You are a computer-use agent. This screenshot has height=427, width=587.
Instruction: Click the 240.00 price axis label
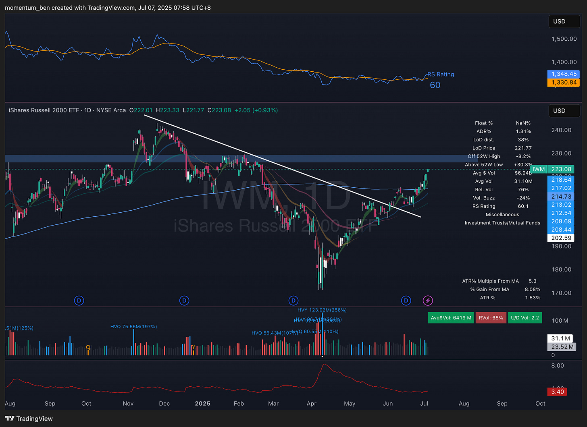coord(562,130)
